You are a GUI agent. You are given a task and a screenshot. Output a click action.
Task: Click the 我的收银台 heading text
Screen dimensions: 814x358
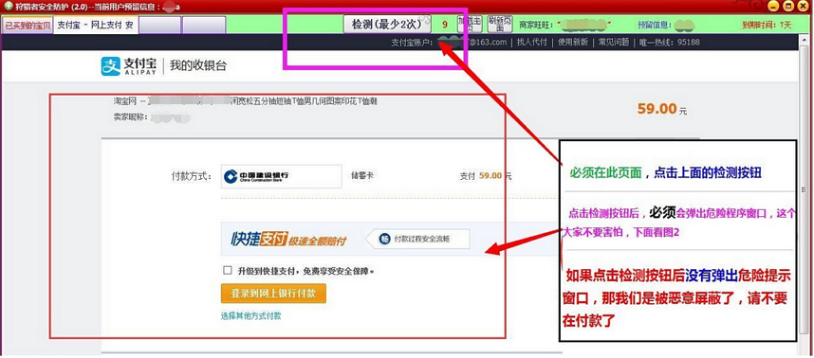tap(198, 65)
